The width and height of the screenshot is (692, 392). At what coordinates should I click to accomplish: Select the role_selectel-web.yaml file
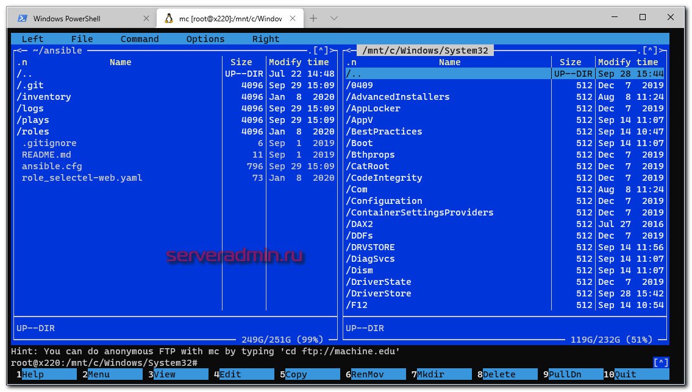coord(176,178)
